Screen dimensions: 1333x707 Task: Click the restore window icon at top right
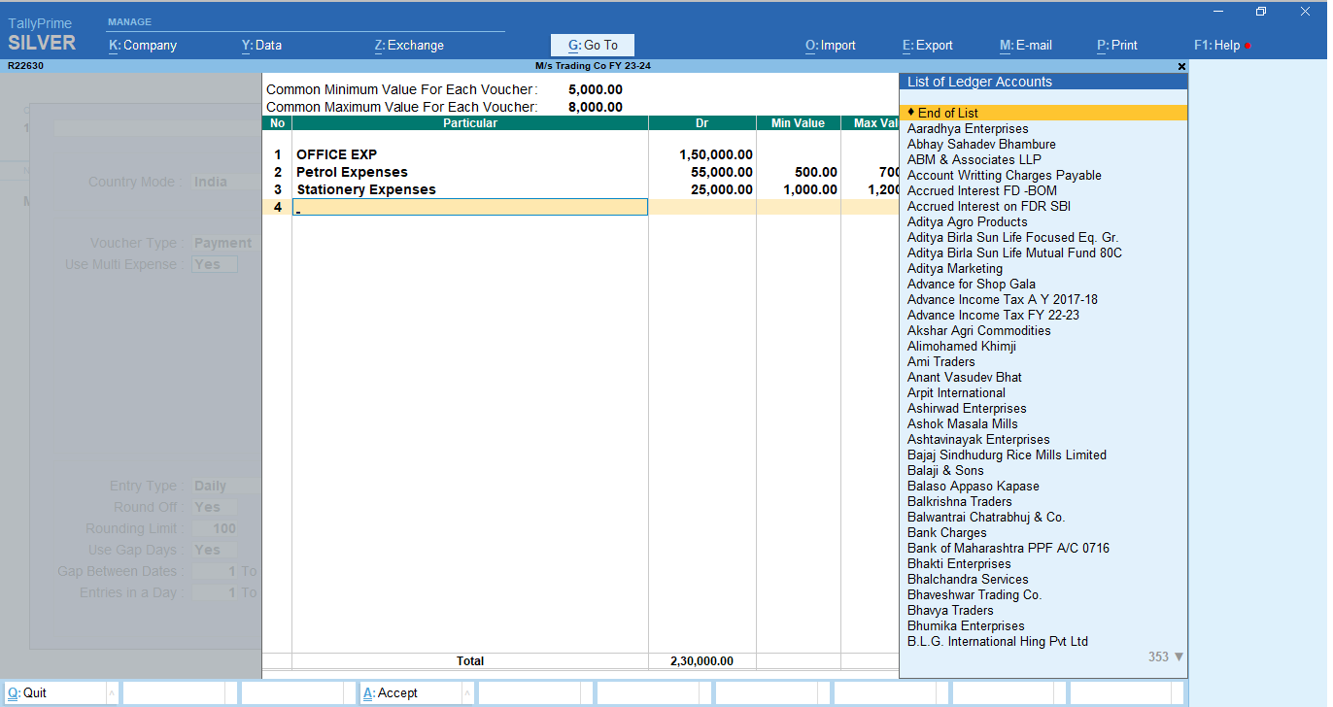1261,12
